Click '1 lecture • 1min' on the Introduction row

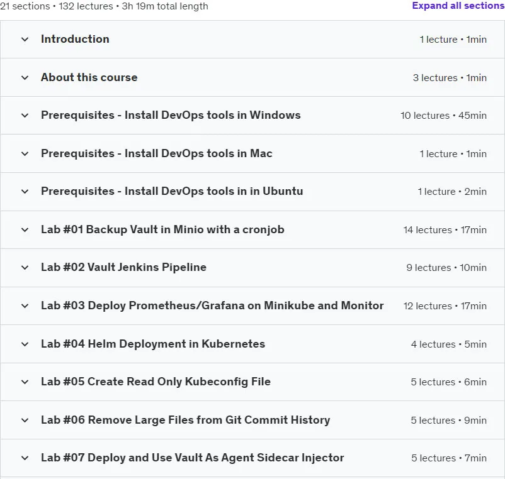[x=453, y=40]
